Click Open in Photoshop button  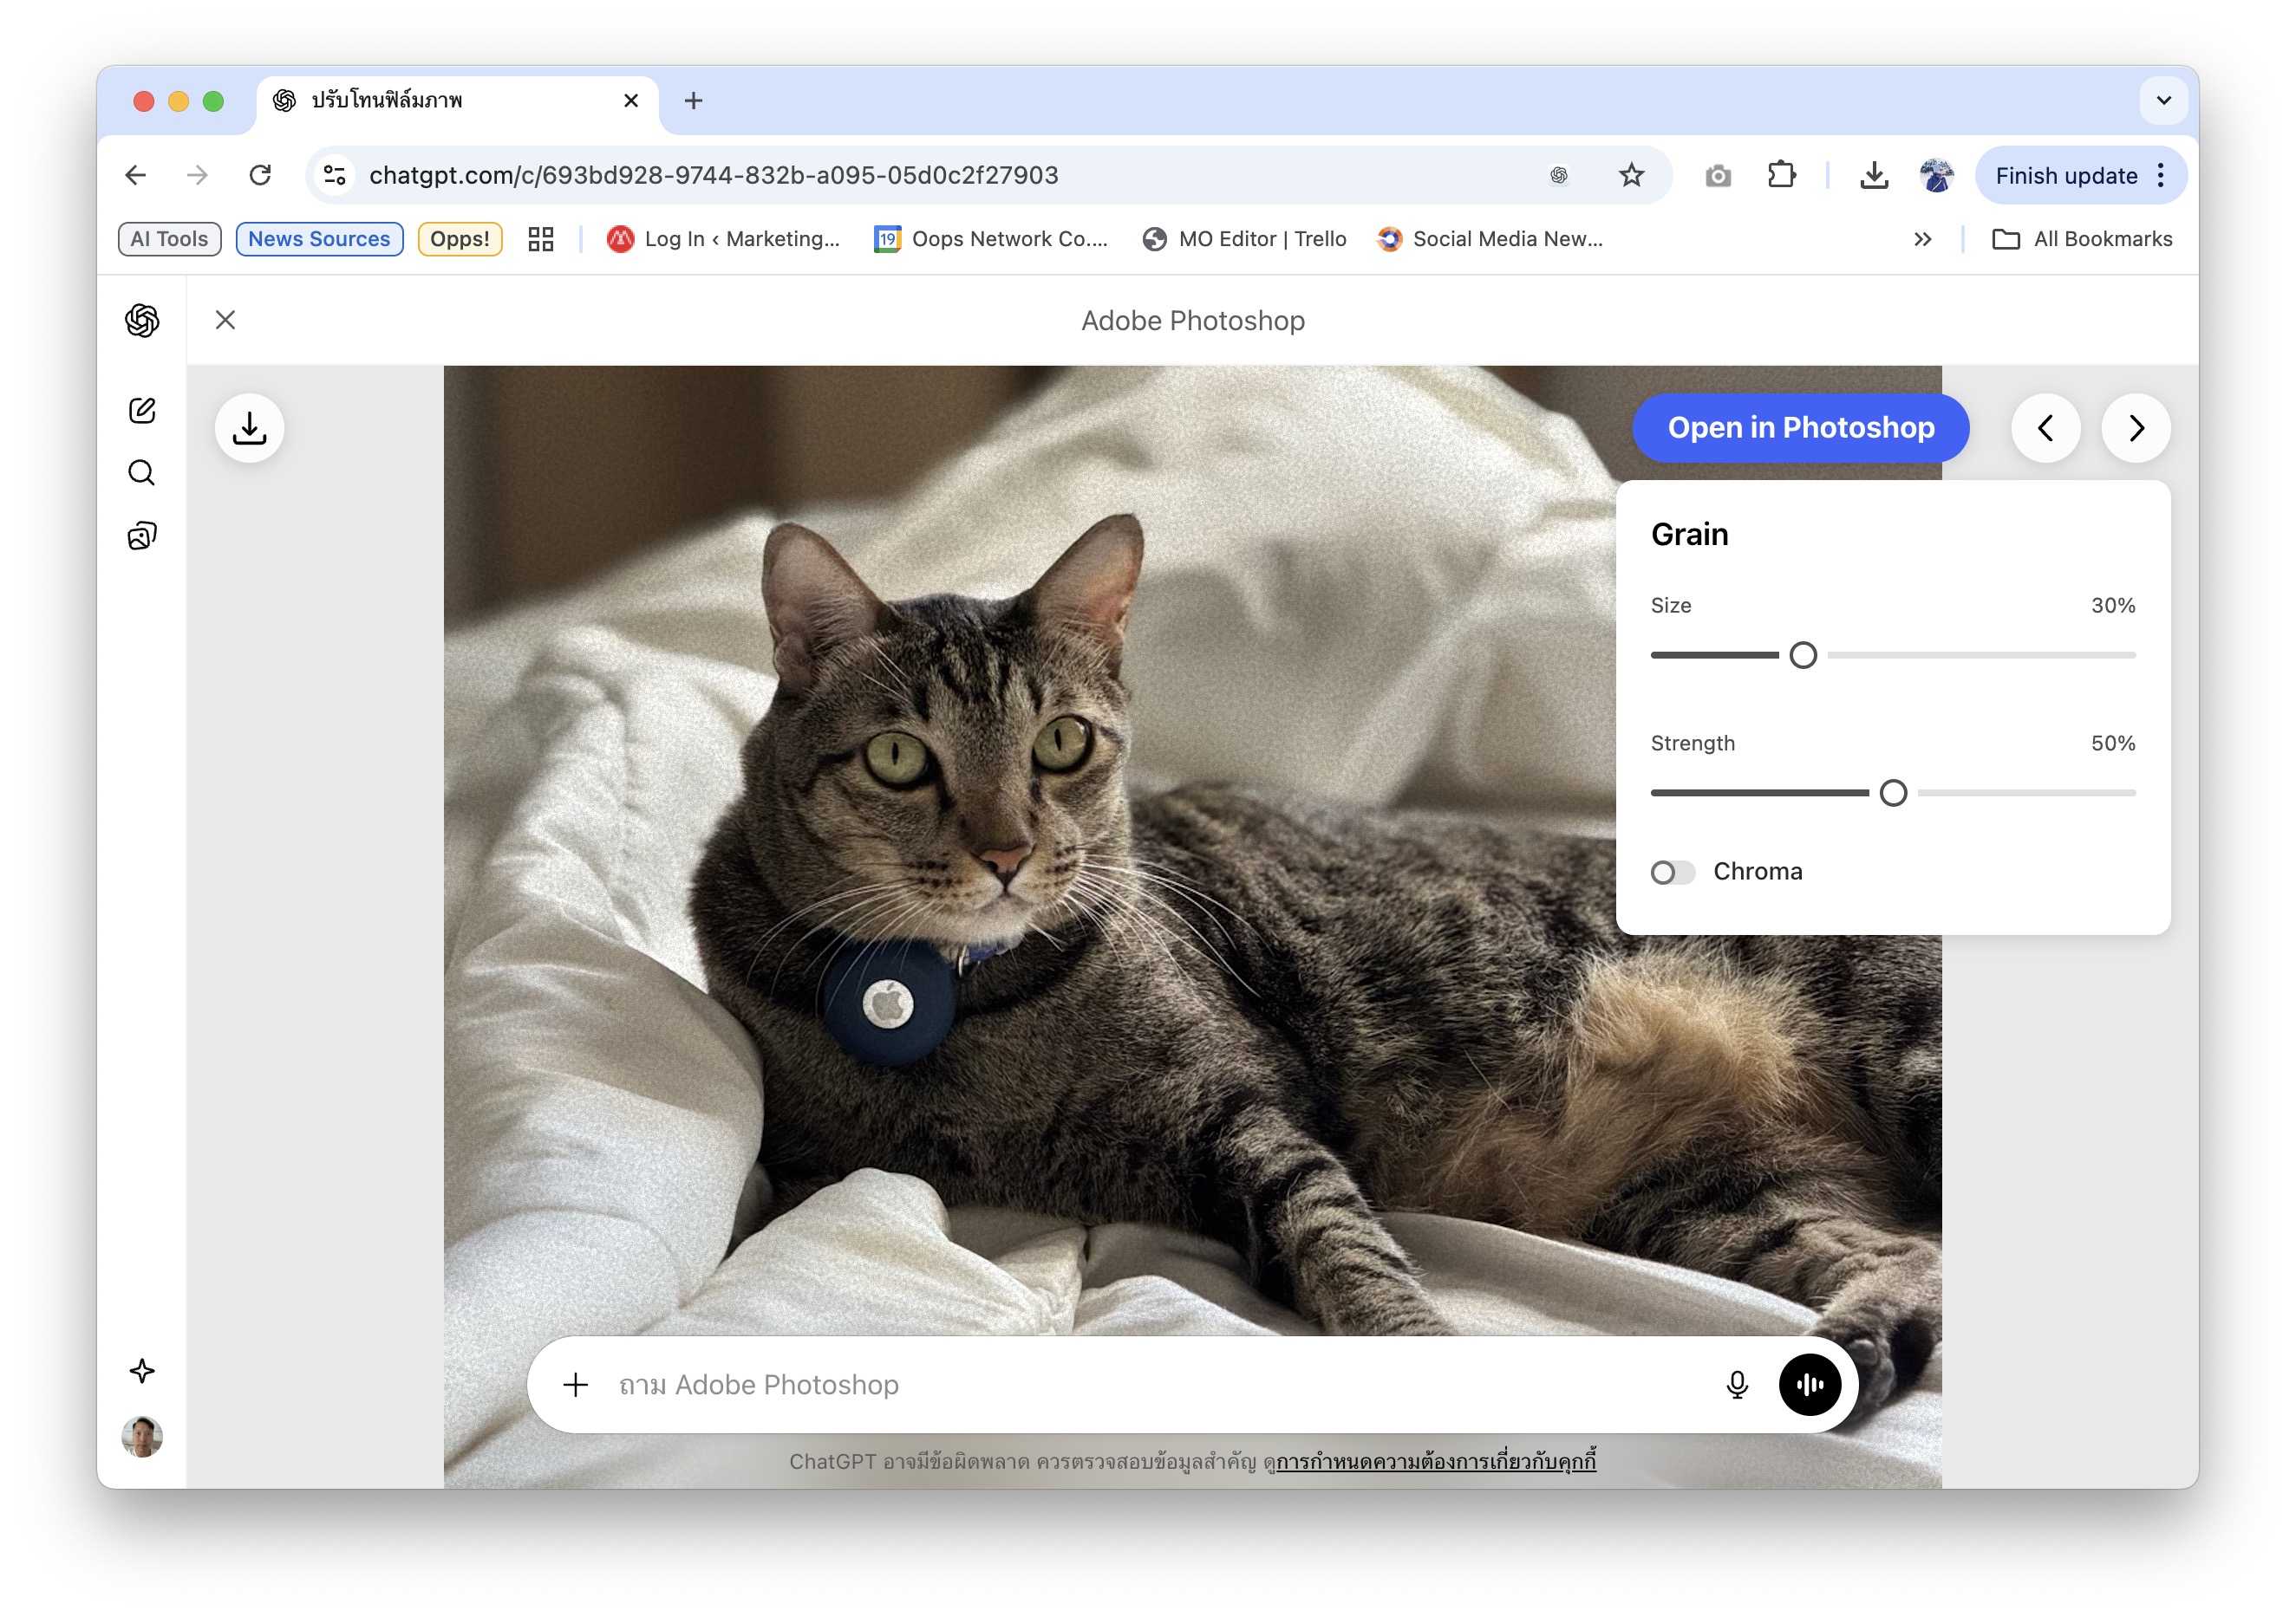click(x=1800, y=428)
